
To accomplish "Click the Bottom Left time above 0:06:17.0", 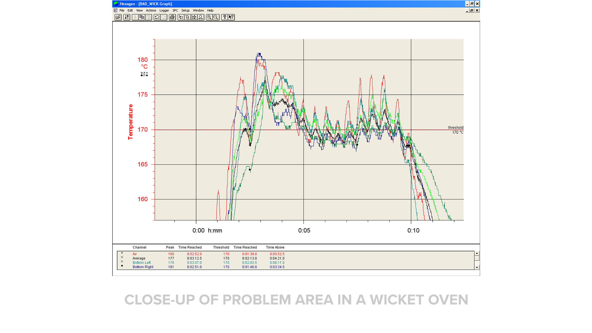I will tap(277, 263).
